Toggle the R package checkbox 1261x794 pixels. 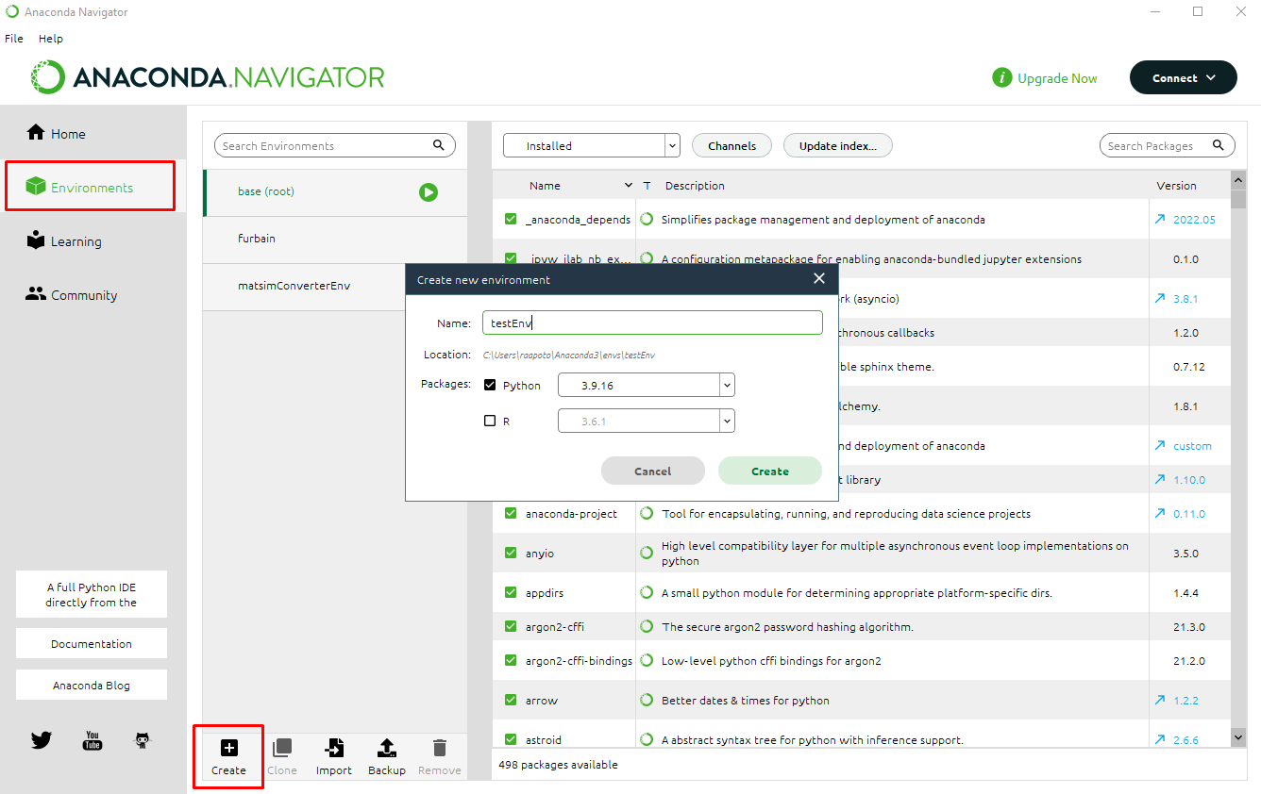coord(490,421)
